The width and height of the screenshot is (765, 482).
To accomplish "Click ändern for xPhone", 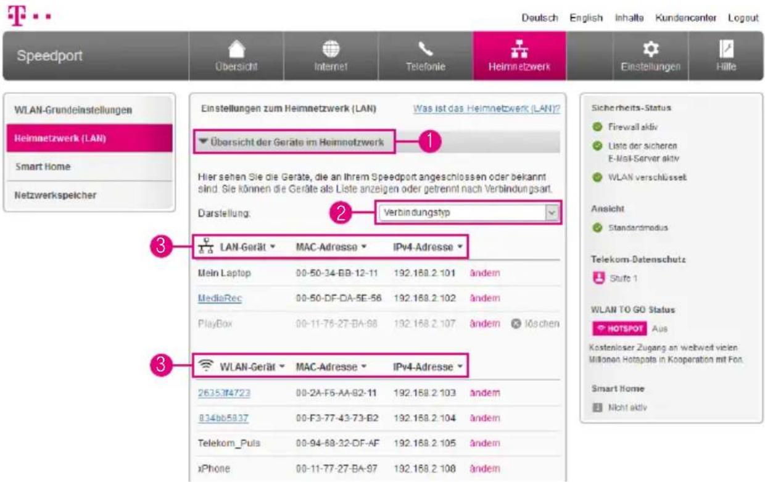I will pos(485,468).
